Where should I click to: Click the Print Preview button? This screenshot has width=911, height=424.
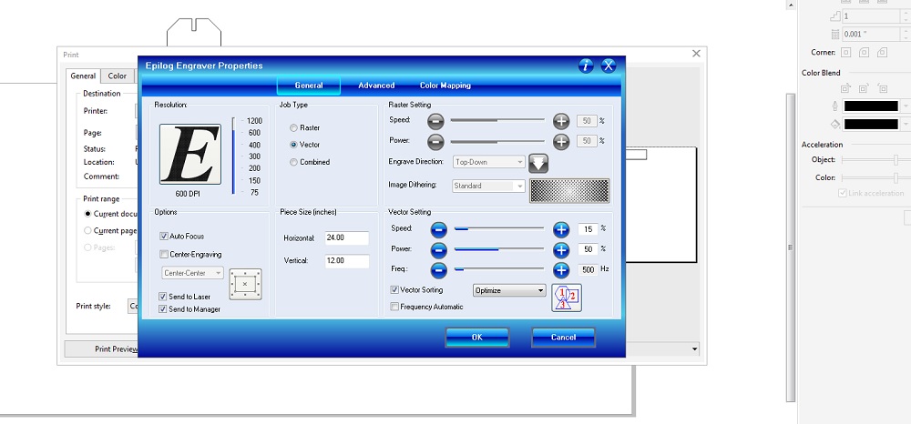tap(102, 349)
